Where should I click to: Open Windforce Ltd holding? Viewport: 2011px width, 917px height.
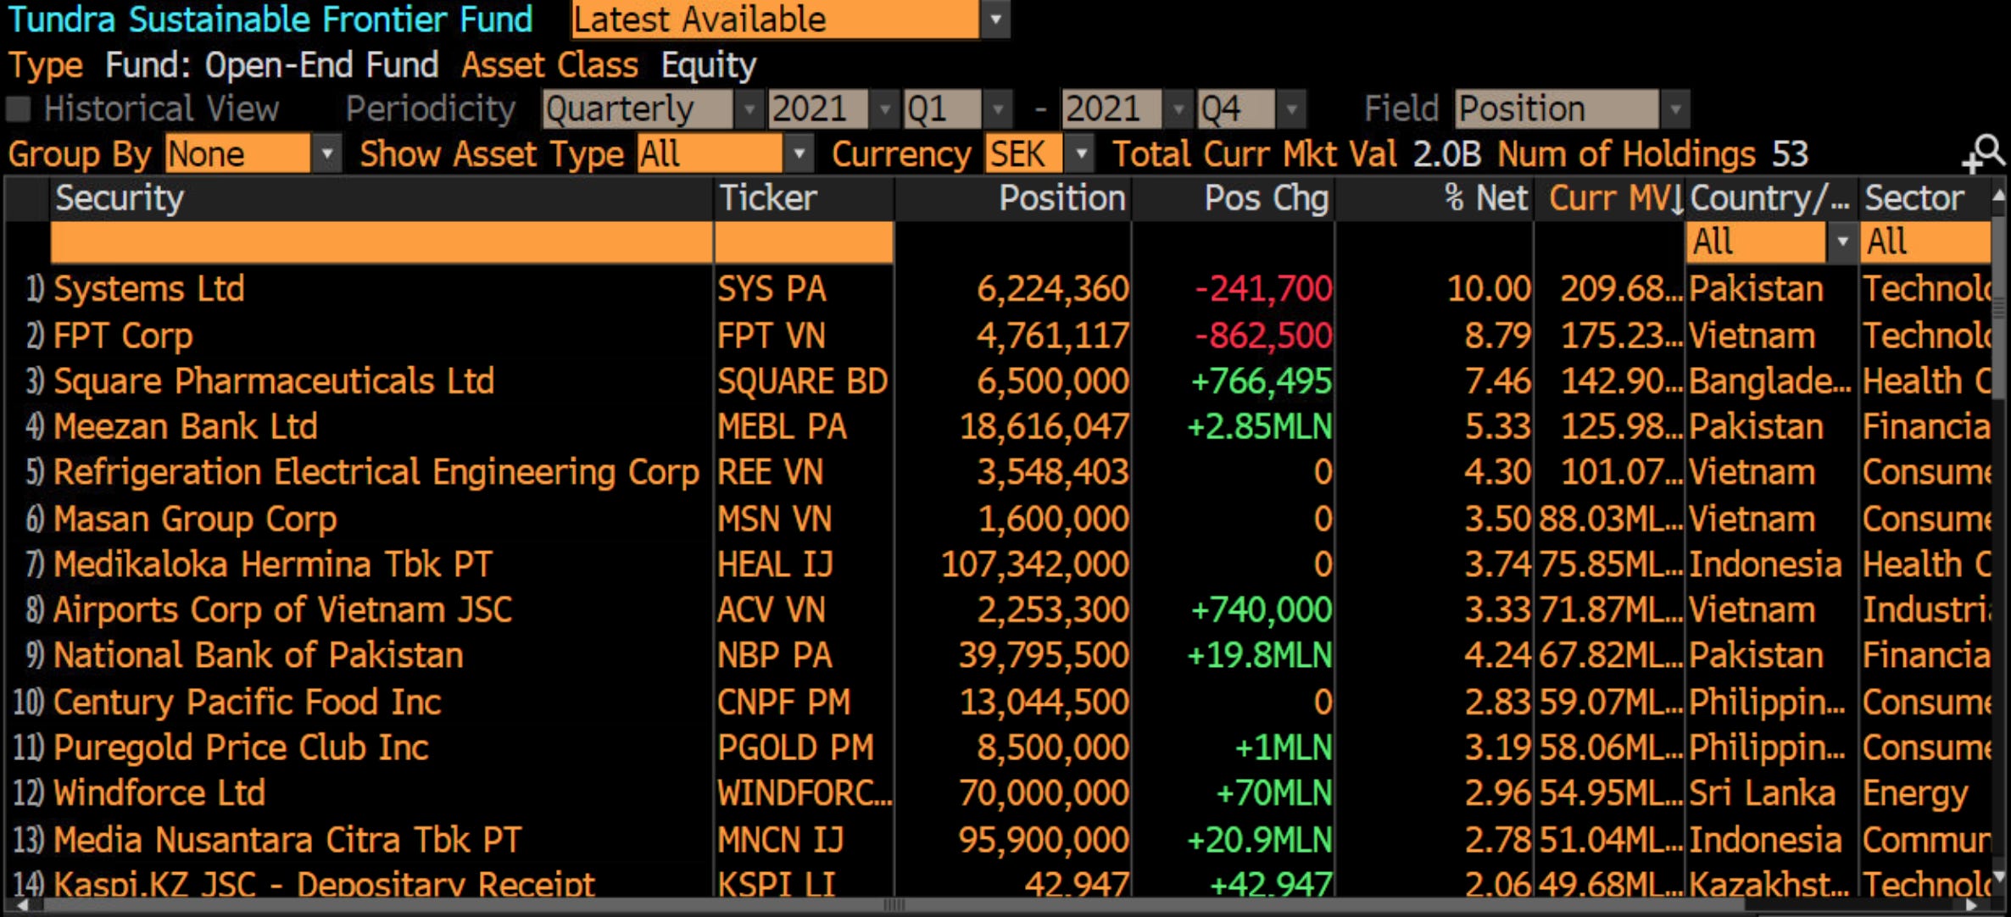[159, 793]
